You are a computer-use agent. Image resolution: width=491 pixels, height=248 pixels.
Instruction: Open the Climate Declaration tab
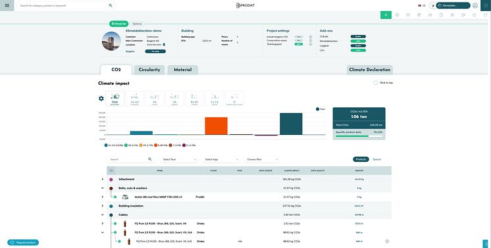(370, 70)
